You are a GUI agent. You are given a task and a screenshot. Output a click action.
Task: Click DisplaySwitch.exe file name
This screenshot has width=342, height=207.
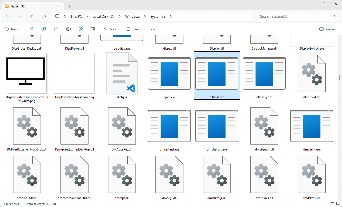pyautogui.click(x=312, y=49)
